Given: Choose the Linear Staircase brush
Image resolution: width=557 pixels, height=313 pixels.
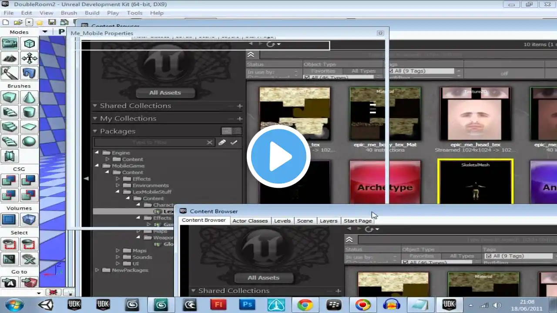Looking at the screenshot, I should [x=10, y=127].
